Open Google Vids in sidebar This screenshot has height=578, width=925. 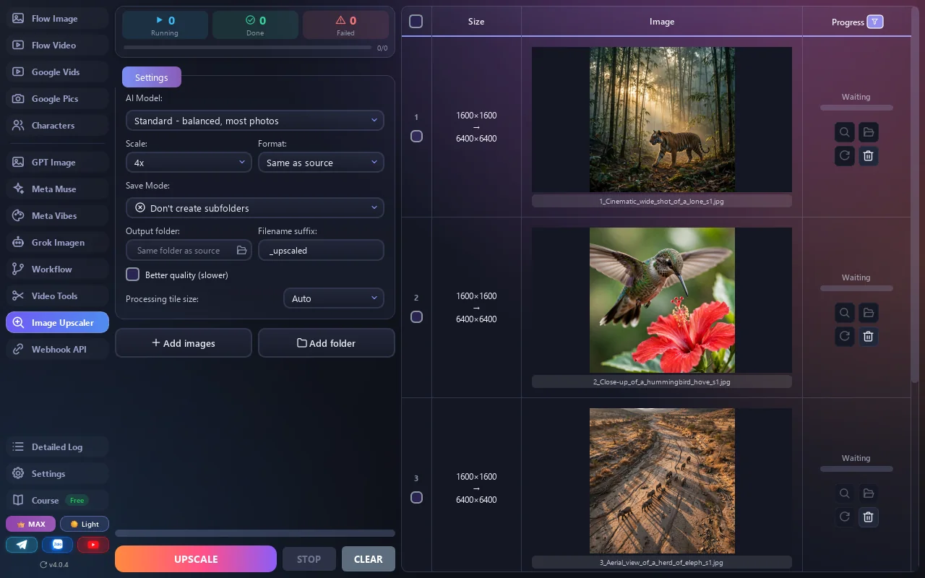(x=57, y=72)
